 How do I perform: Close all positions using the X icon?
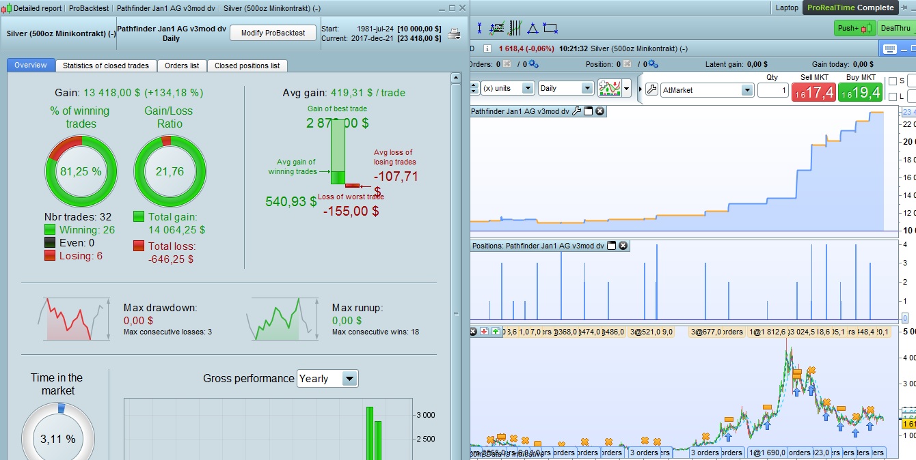(x=628, y=64)
